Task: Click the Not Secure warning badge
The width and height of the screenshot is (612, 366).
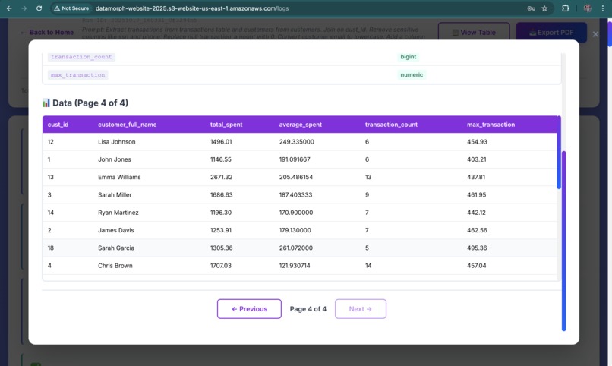Action: coord(71,8)
